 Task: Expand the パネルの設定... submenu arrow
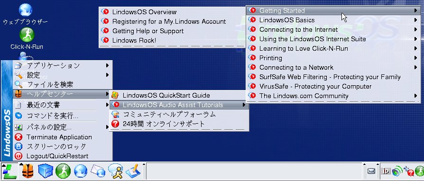(107, 127)
